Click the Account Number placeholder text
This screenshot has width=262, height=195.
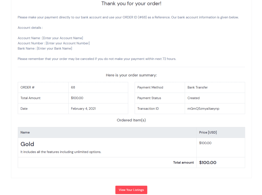tap(68, 43)
